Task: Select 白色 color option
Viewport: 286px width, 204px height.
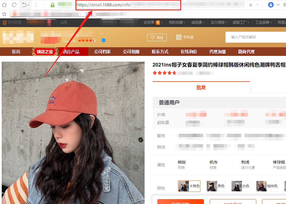Action: pyautogui.click(x=240, y=186)
